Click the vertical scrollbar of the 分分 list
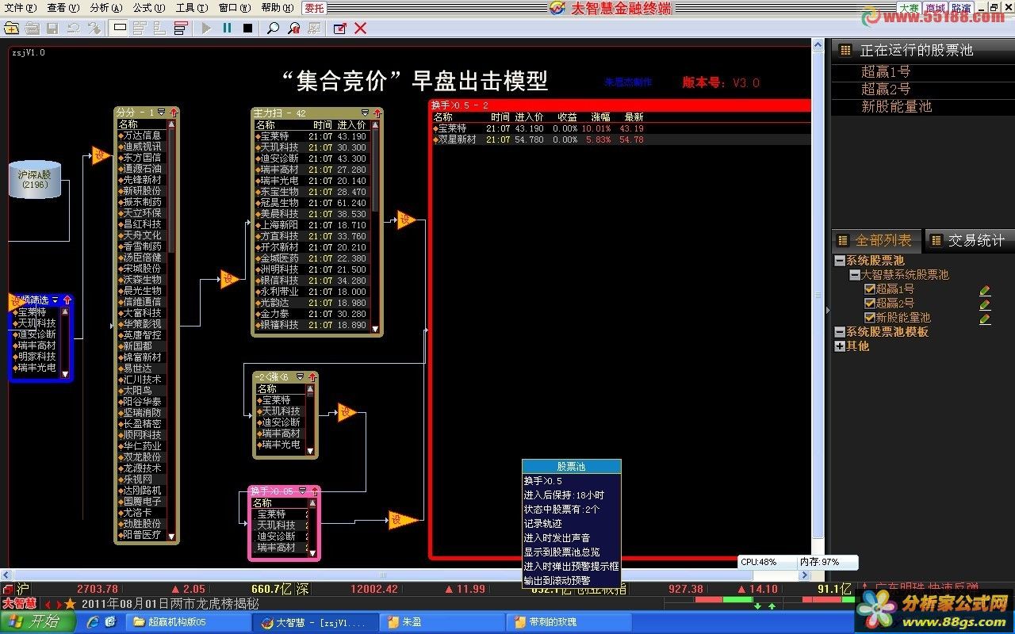 pyautogui.click(x=171, y=331)
